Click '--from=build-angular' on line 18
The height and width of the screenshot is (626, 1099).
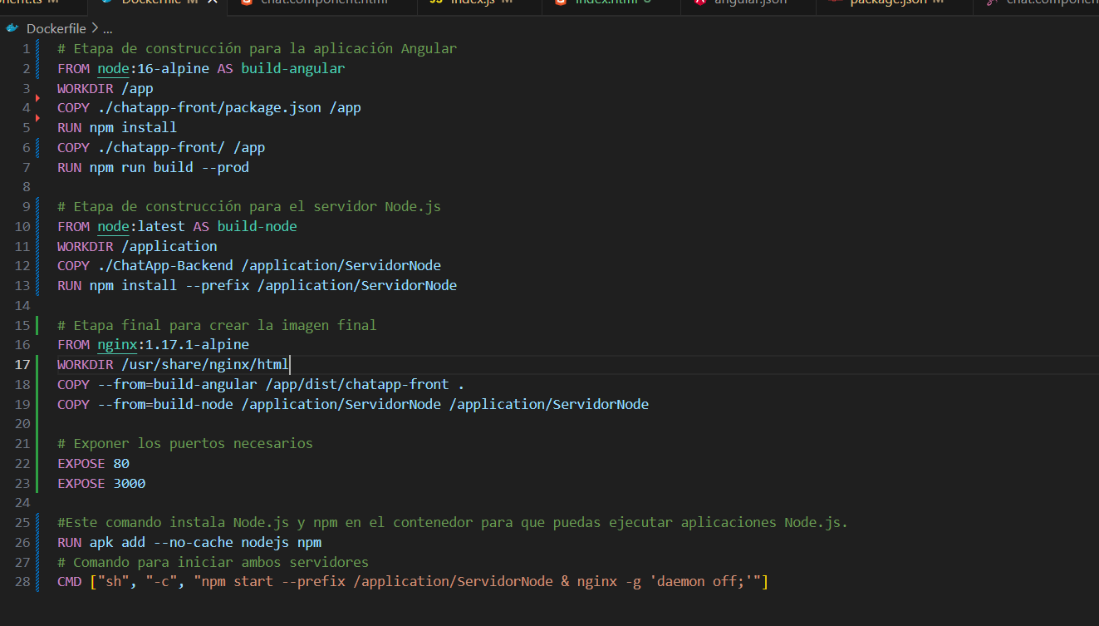[x=177, y=384]
